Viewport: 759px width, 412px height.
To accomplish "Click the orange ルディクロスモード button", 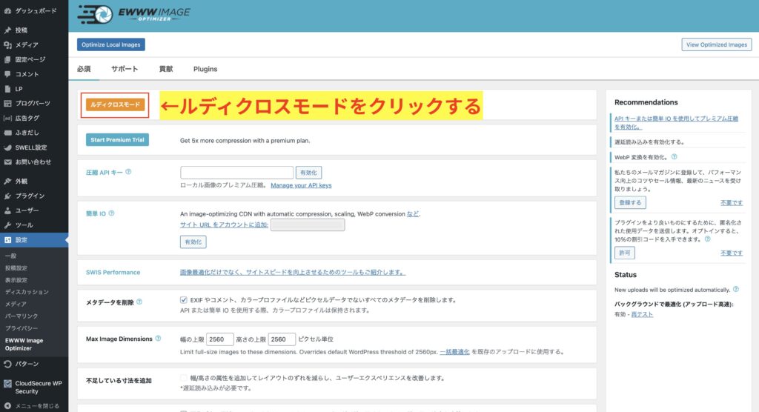I will (115, 105).
